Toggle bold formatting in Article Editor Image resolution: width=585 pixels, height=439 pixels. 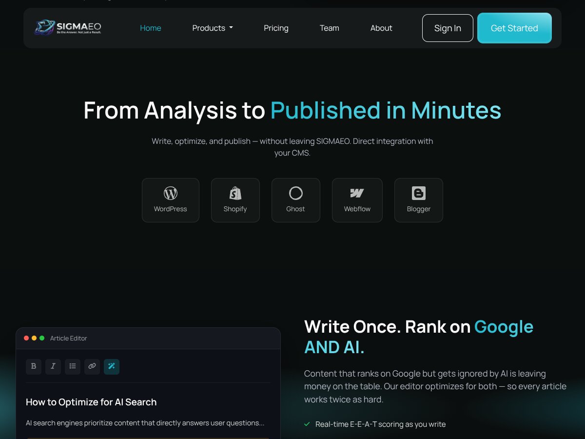pos(34,366)
